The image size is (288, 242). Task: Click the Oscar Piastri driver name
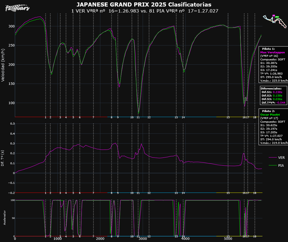[270, 115]
